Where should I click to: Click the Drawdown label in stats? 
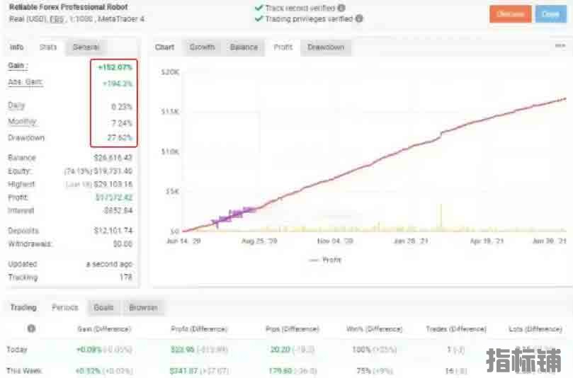click(x=25, y=137)
